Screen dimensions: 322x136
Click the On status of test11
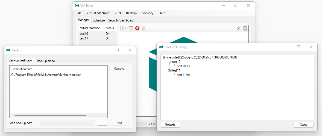tap(108, 38)
